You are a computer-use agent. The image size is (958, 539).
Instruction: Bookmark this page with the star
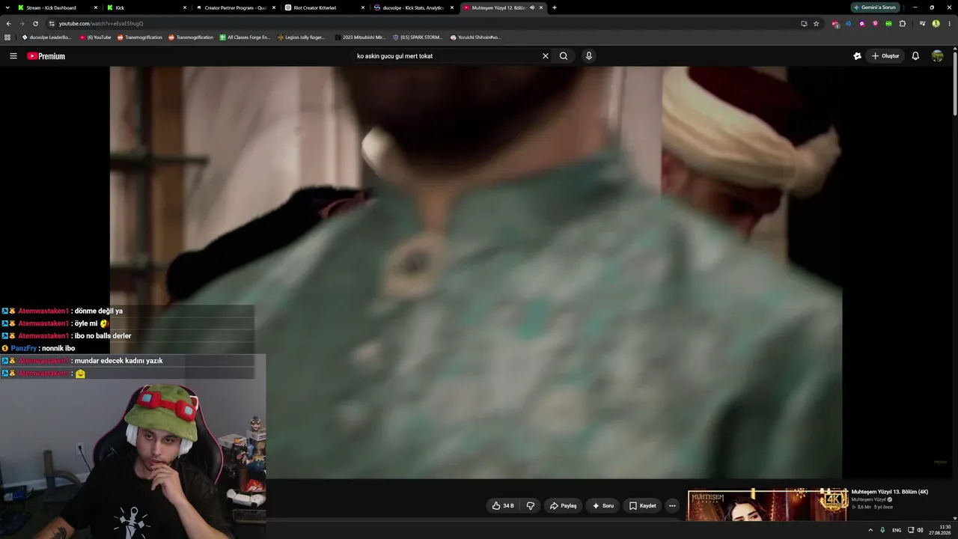[816, 23]
